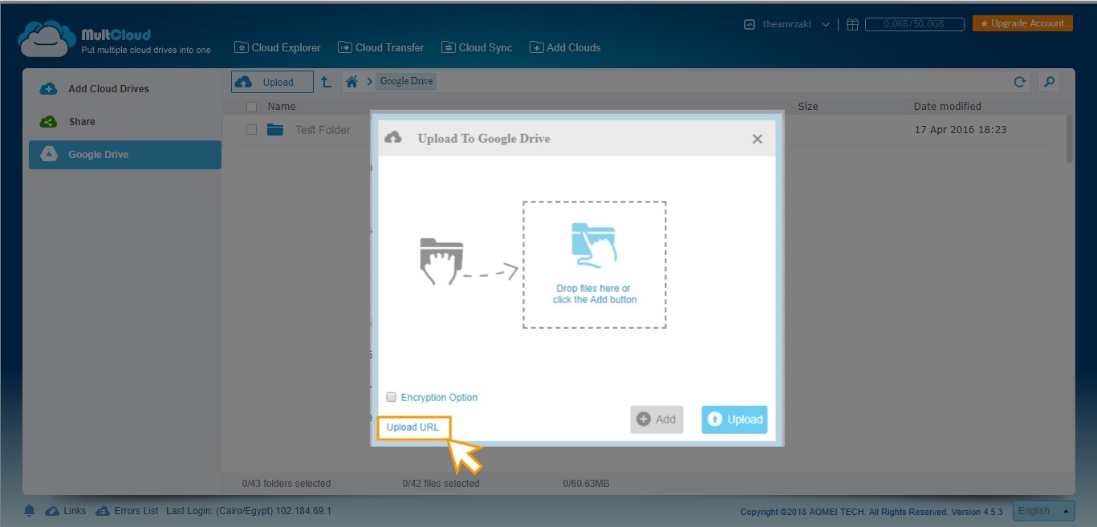Open Errors List in status bar

(127, 511)
